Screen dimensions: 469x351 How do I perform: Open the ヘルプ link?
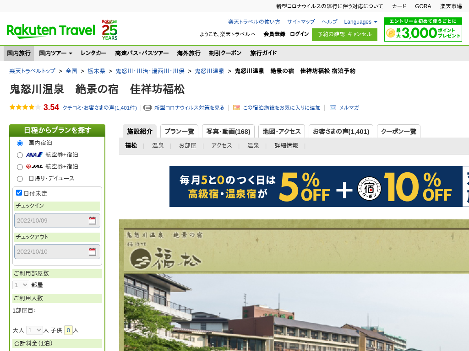tap(329, 22)
